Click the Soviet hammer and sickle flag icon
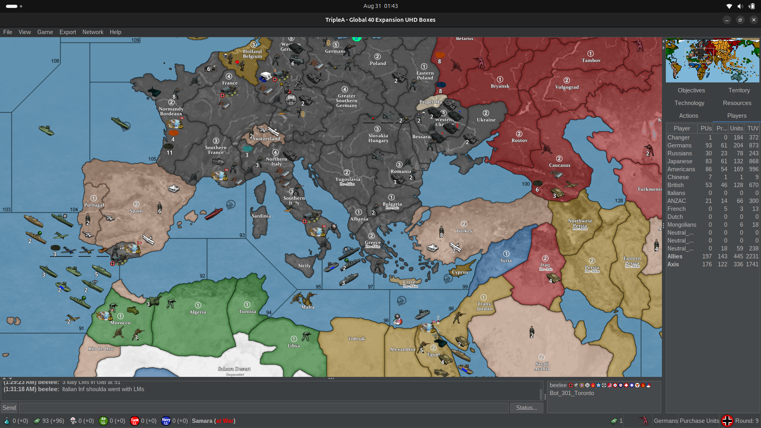Screen dimensions: 761x428 pyautogui.click(x=643, y=385)
